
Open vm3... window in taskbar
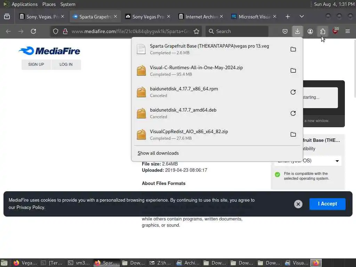click(79, 263)
